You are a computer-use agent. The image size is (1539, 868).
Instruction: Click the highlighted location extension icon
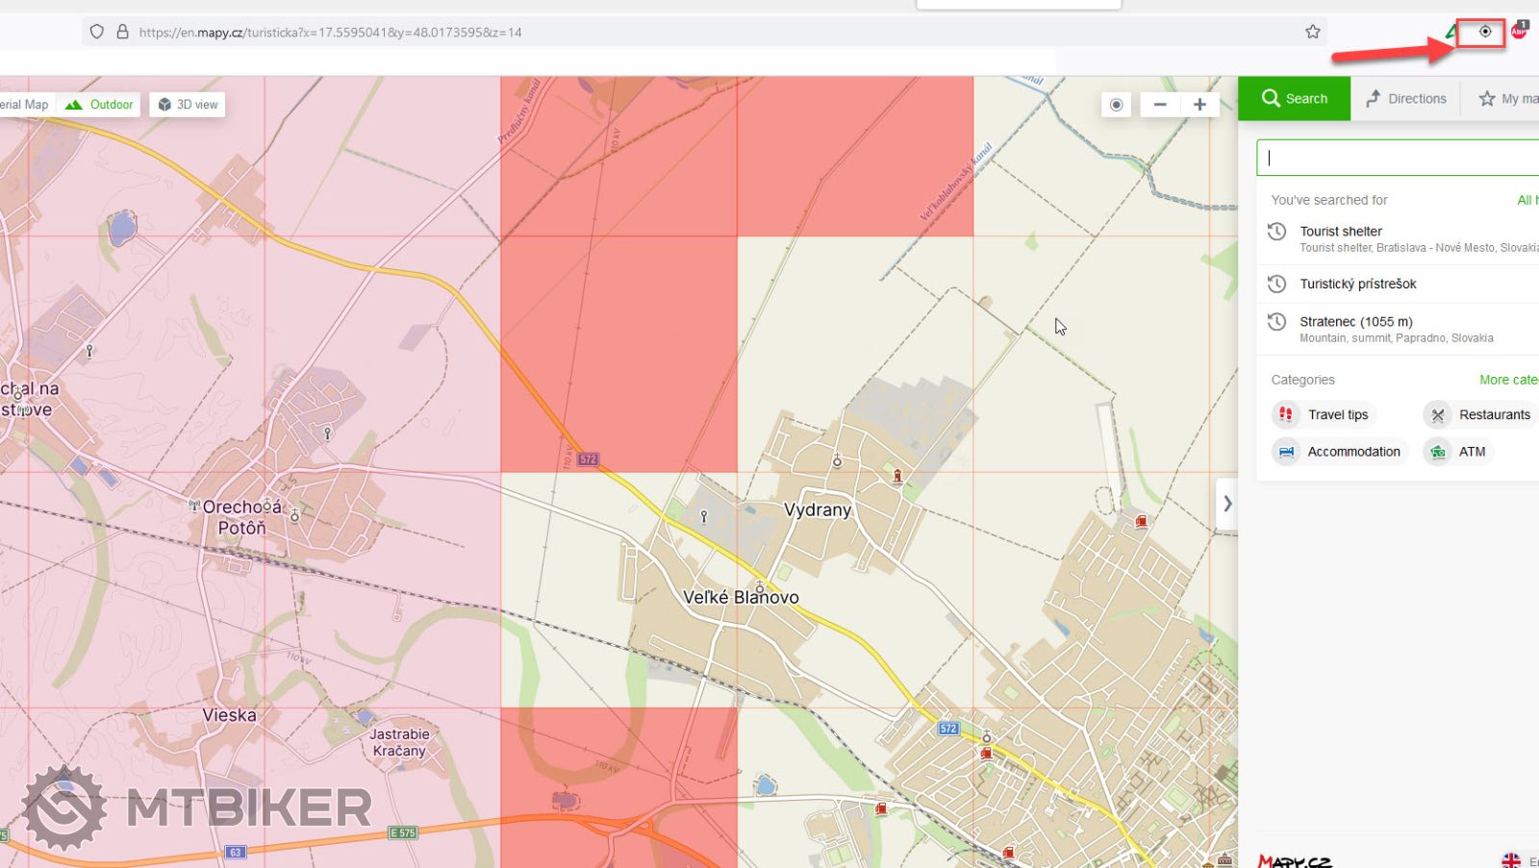coord(1484,32)
